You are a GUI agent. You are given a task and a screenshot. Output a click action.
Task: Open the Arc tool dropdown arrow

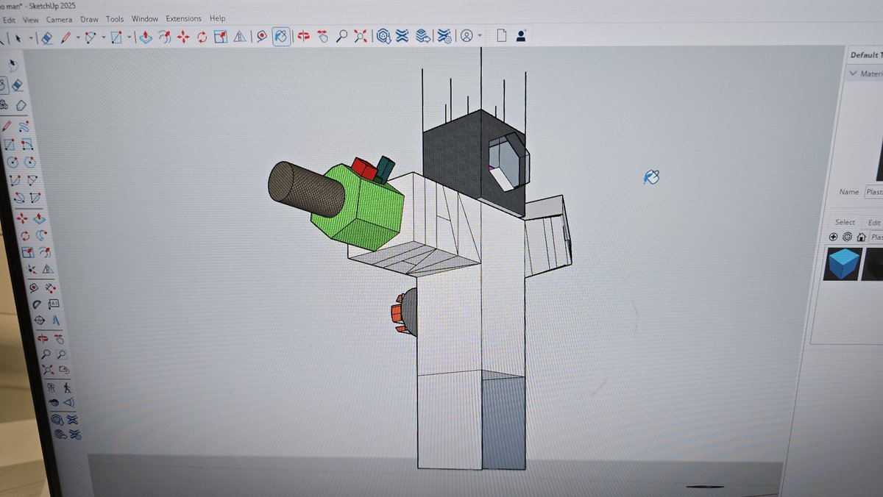tap(103, 35)
